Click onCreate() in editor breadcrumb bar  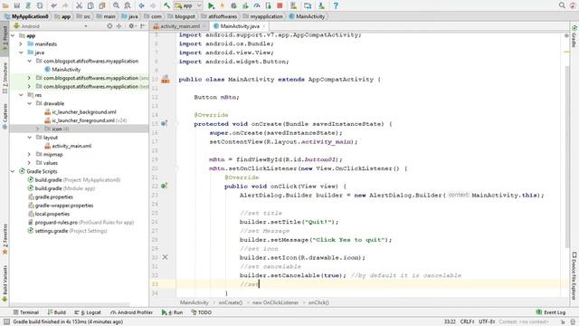tap(231, 302)
